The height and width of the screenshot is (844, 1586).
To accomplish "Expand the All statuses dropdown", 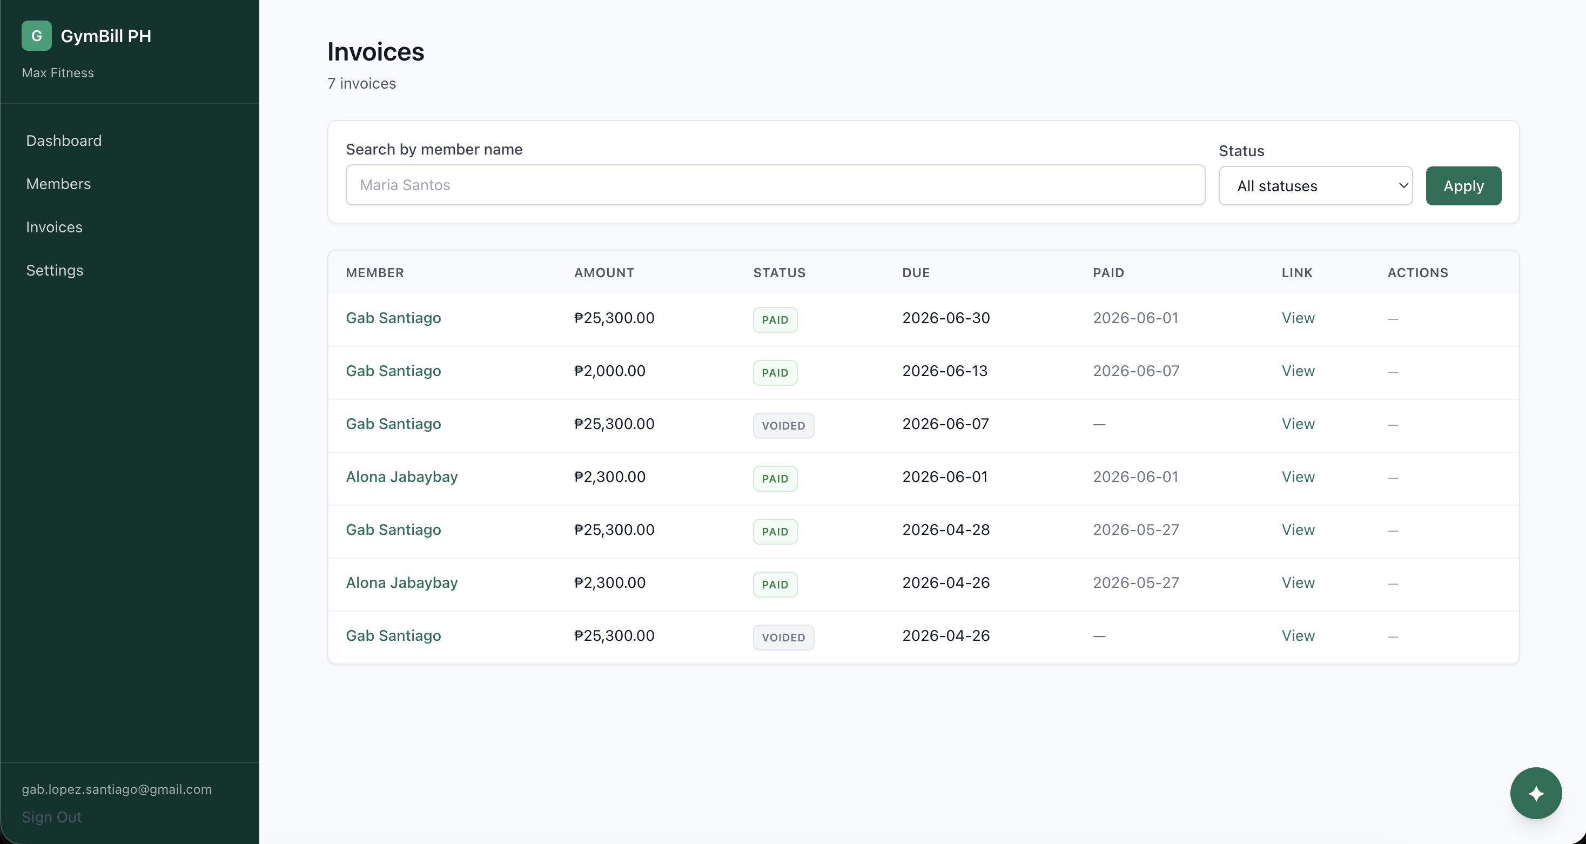I will coord(1315,185).
